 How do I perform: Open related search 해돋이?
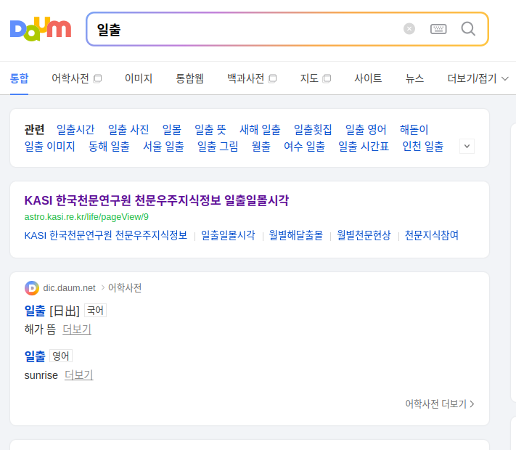pos(414,129)
